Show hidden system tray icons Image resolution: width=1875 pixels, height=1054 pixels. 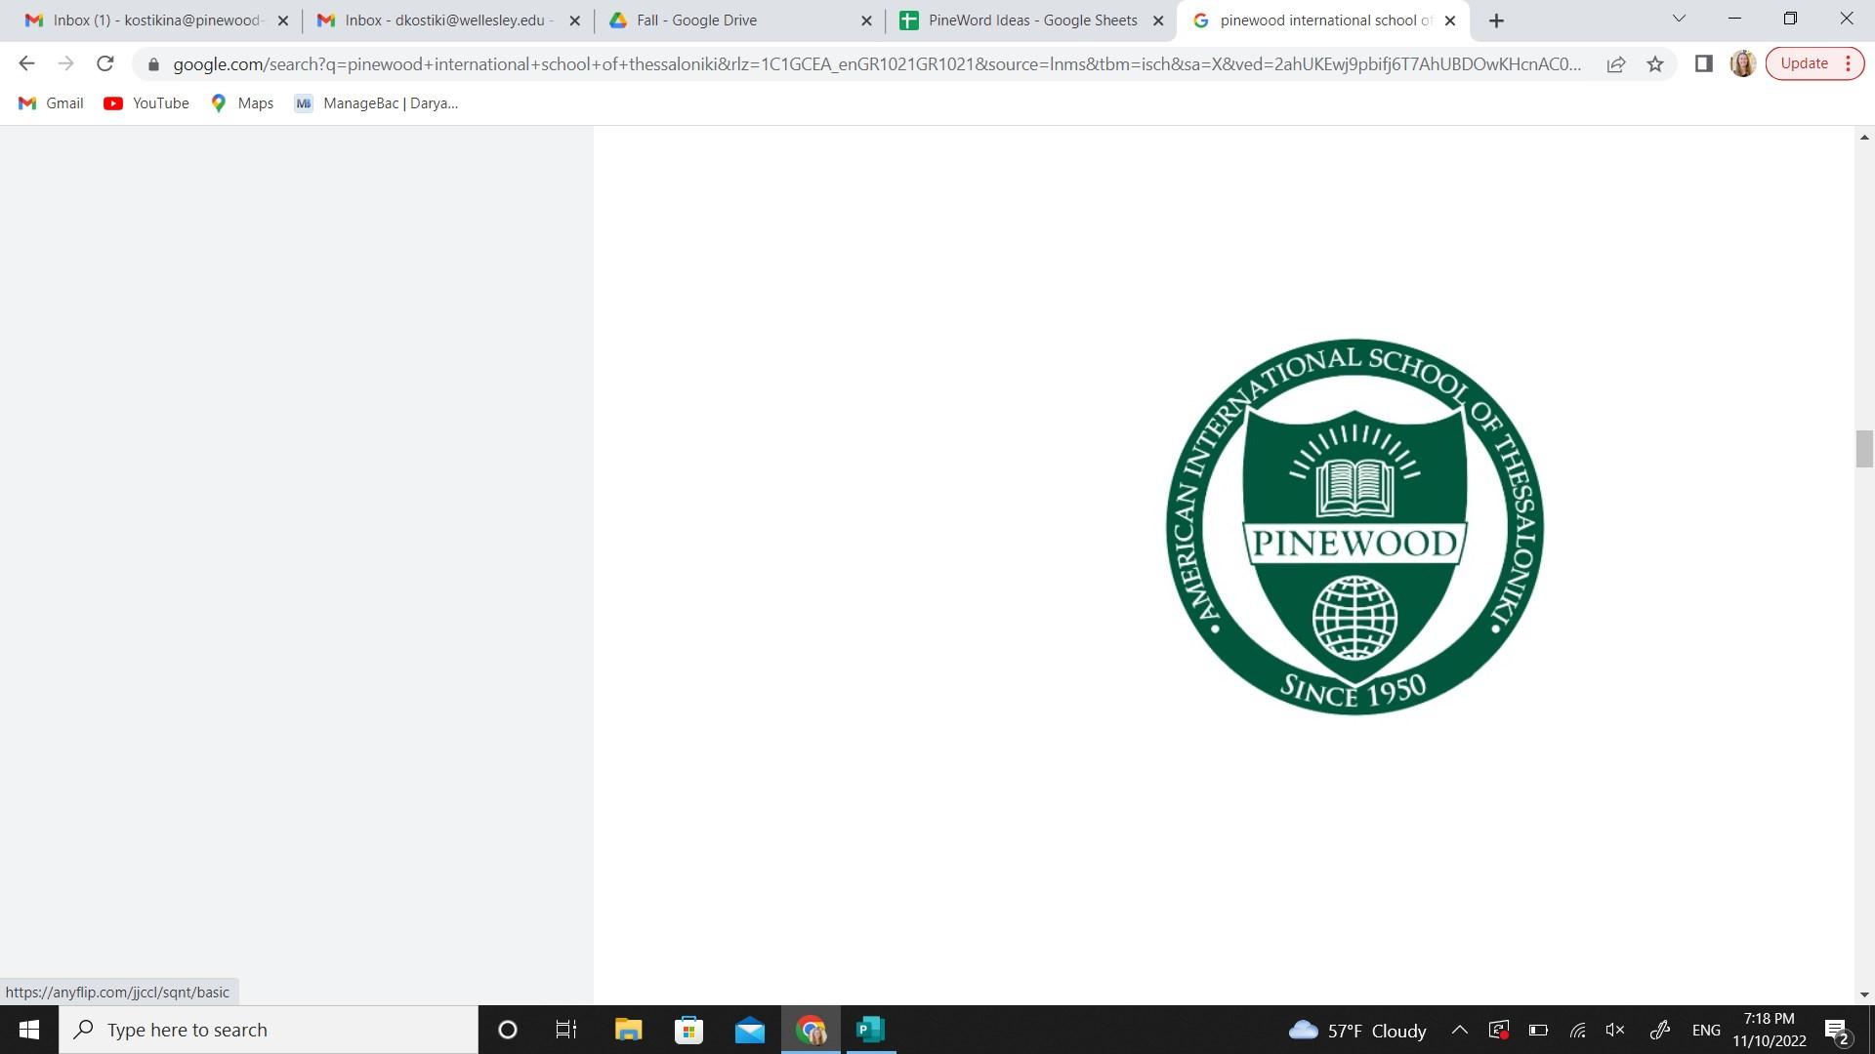pos(1459,1031)
